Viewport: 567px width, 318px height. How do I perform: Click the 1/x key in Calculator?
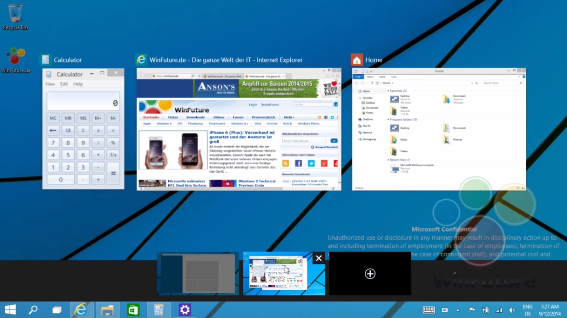113,155
